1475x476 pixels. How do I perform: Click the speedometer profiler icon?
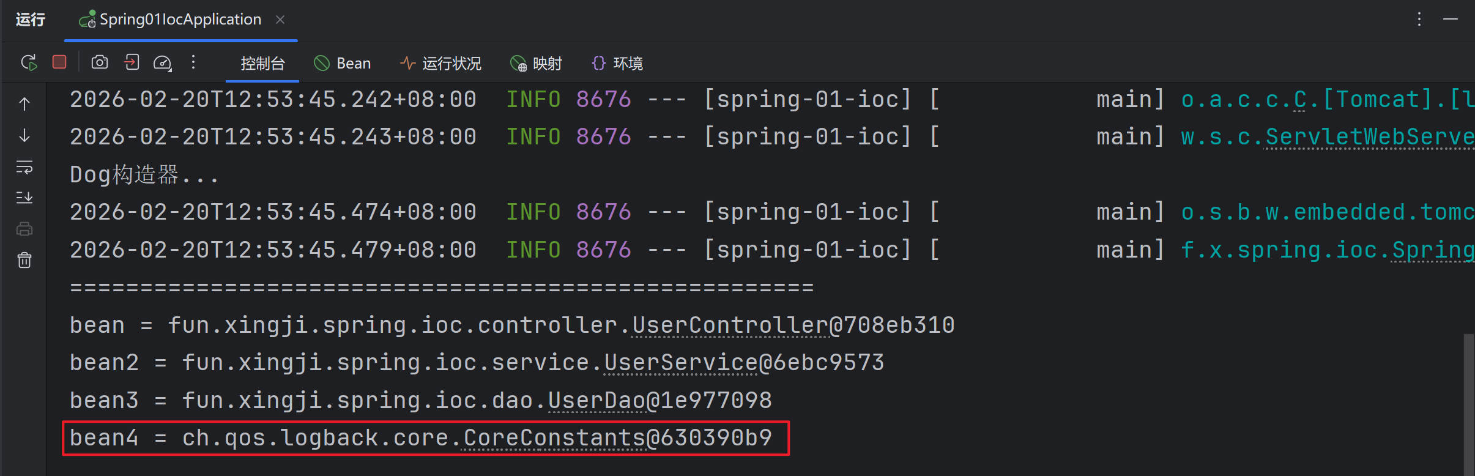(163, 63)
